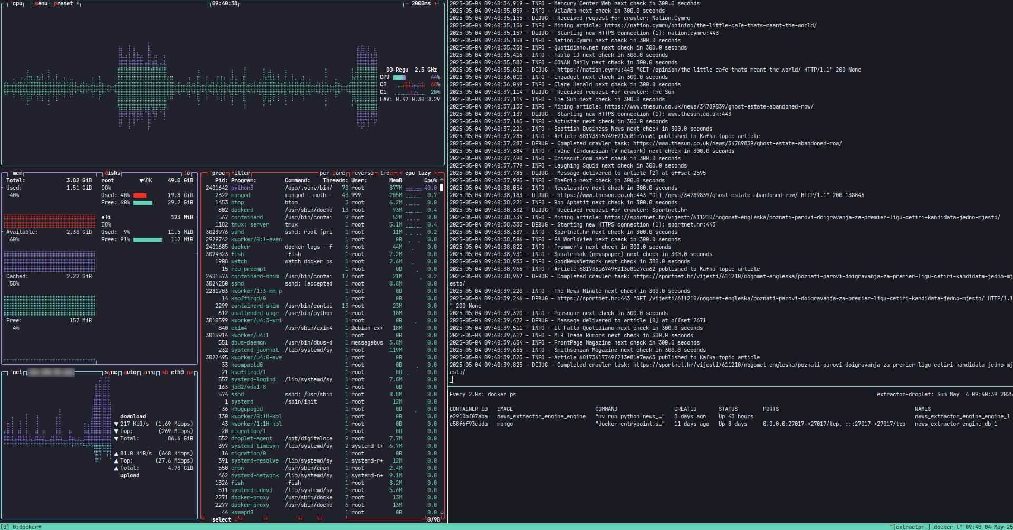Select the tmux: server process row
This screenshot has height=530, width=1013.
coord(321,225)
